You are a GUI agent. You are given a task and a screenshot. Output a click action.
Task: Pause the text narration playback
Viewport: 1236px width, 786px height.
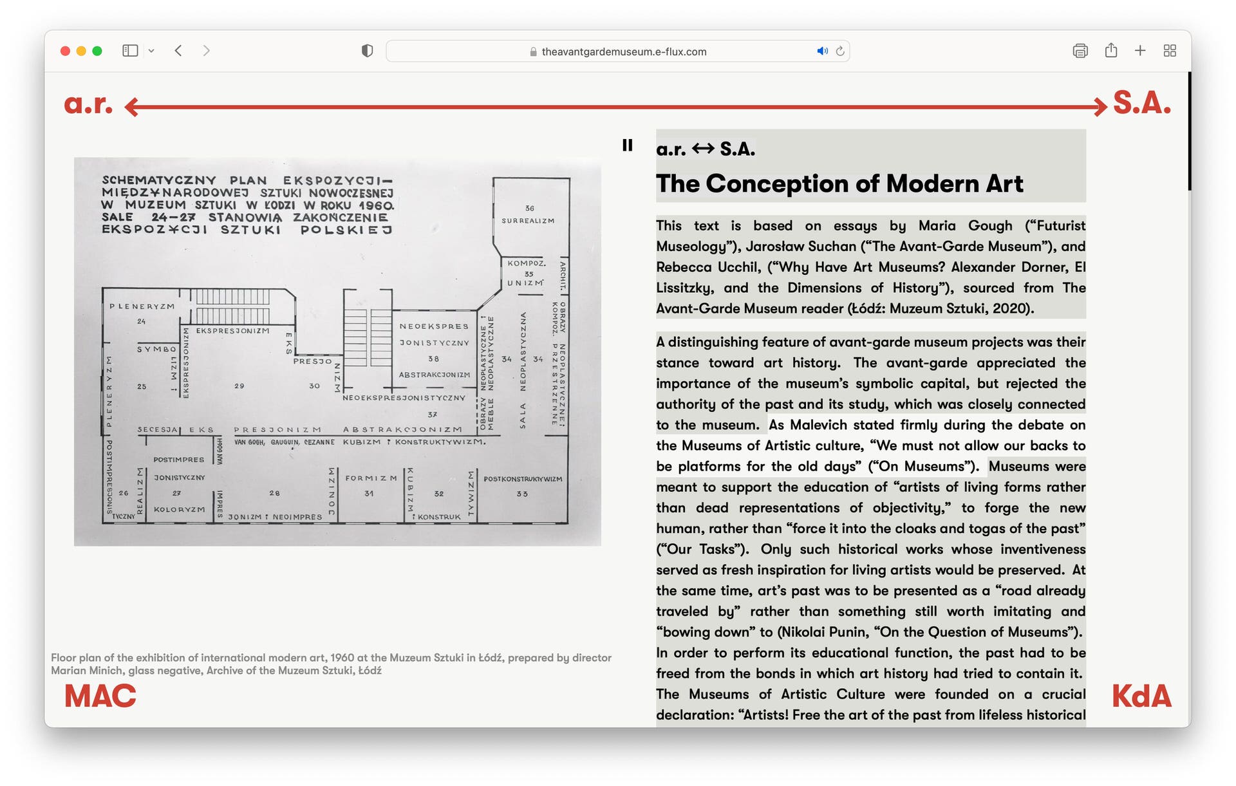point(627,145)
